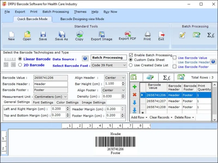Switch to the Color Settings tab
This screenshot has height=163, width=218.
(67, 102)
